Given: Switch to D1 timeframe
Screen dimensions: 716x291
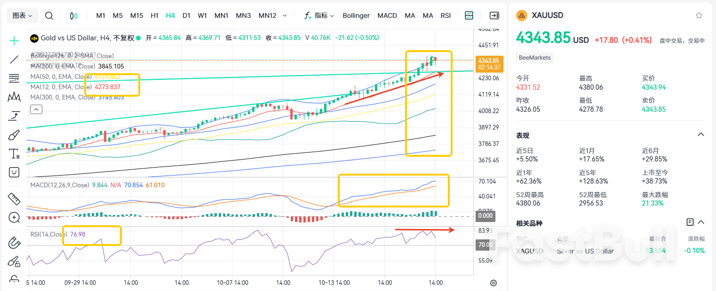Looking at the screenshot, I should pos(186,15).
